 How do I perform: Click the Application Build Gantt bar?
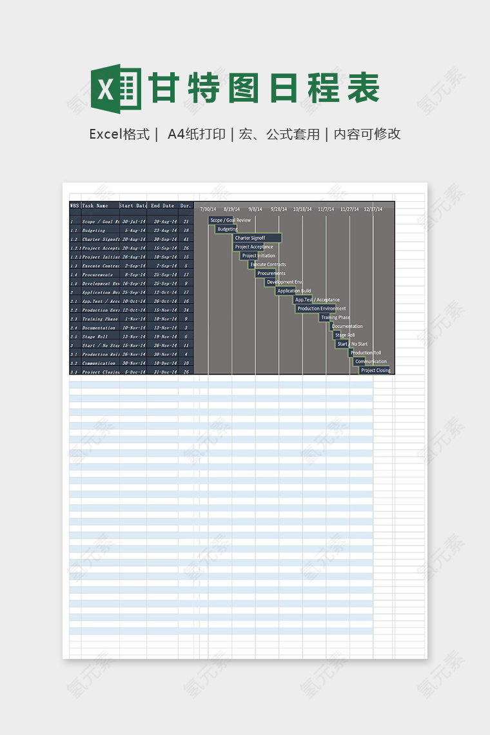286,291
